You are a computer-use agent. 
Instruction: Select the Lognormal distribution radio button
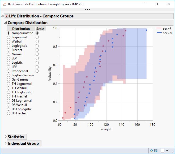(8, 37)
